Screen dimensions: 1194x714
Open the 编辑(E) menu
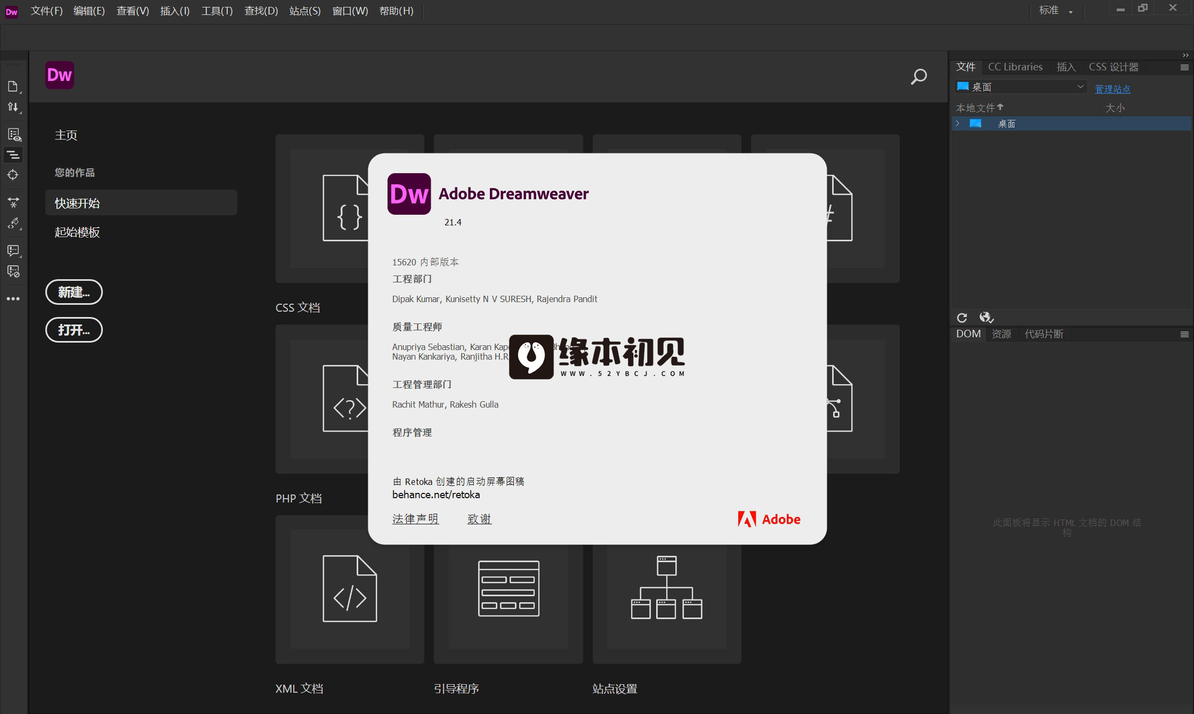tap(89, 11)
